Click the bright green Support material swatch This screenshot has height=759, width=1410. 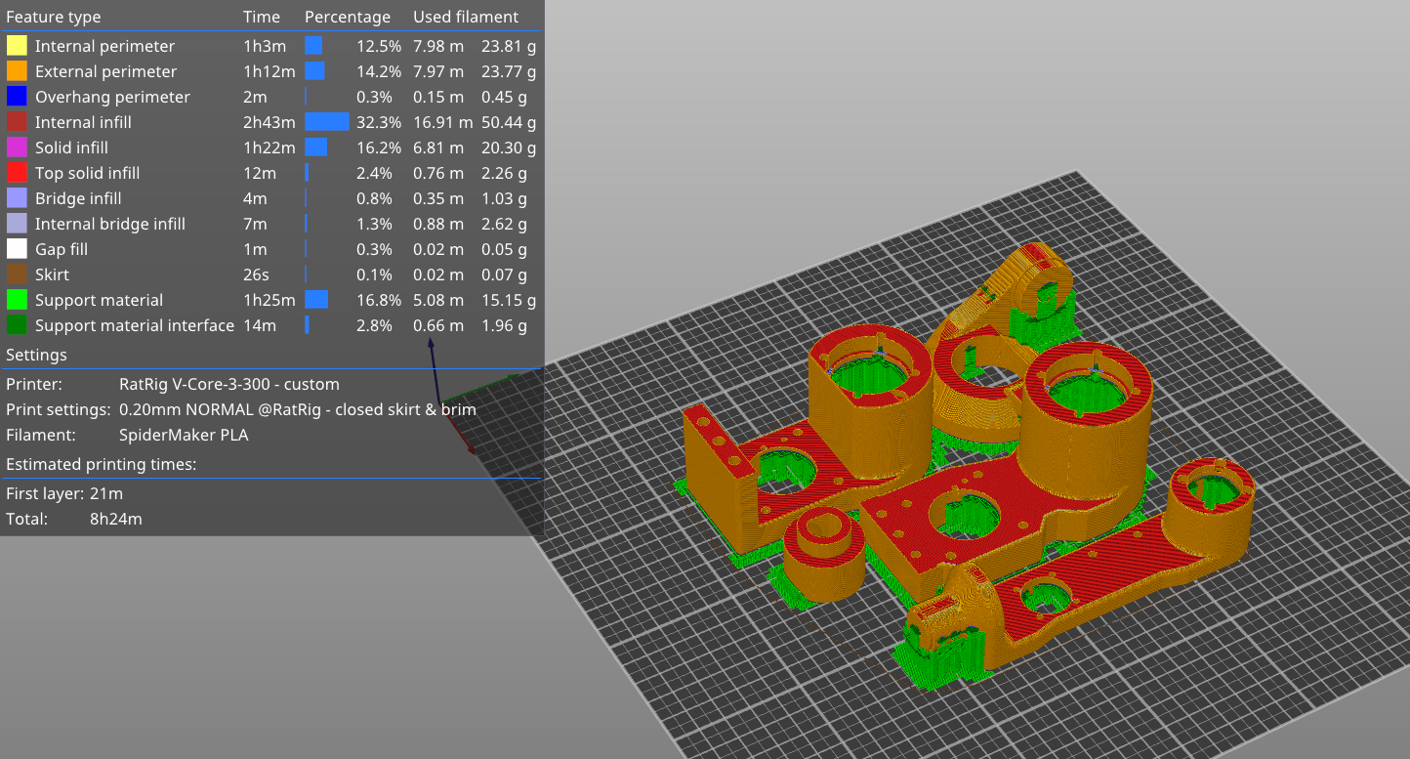tap(17, 300)
